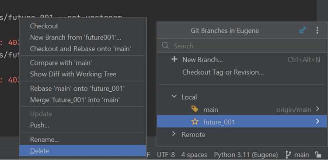The width and height of the screenshot is (328, 160).
Task: Click the Git branch icon in the status bar
Action: coord(288,155)
